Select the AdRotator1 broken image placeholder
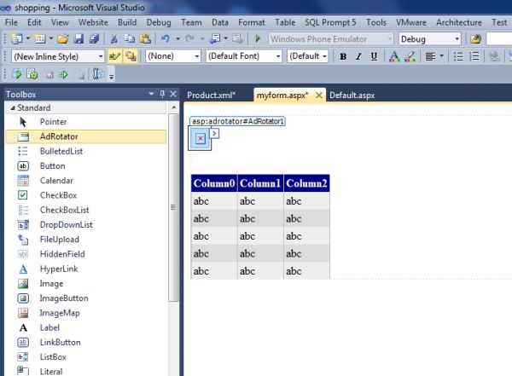 200,138
